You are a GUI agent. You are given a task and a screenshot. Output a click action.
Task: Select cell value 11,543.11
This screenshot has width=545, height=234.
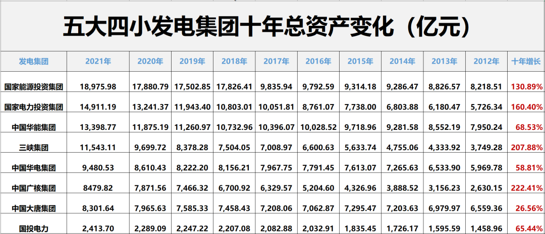98,147
